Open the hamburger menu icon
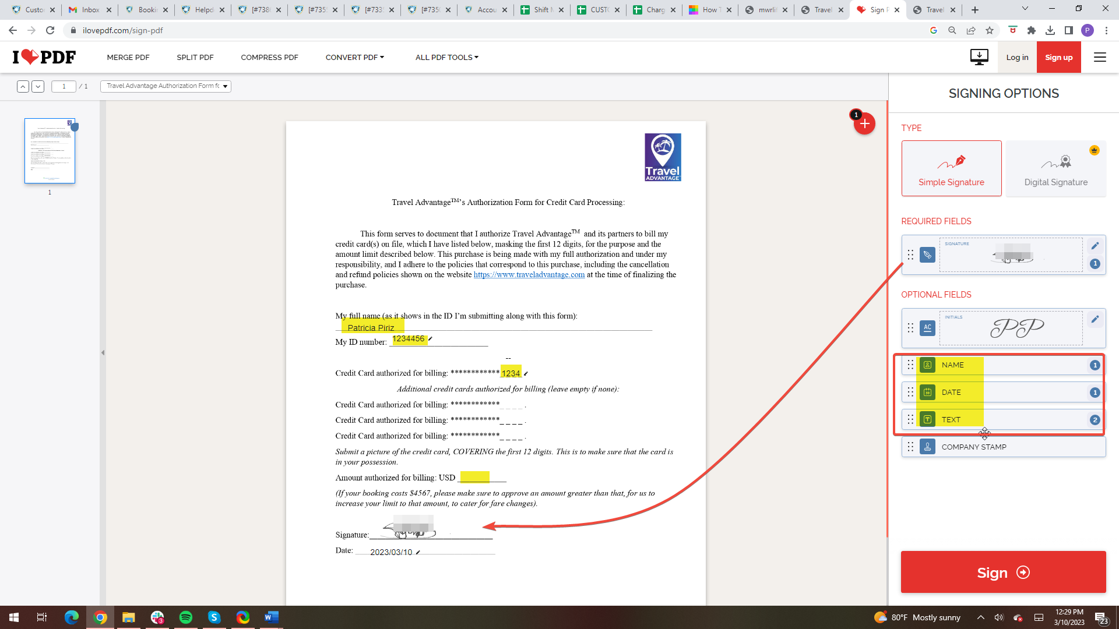This screenshot has height=629, width=1119. point(1100,57)
